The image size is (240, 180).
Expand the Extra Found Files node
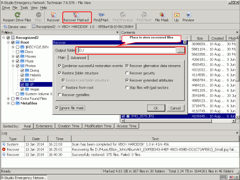8,98
